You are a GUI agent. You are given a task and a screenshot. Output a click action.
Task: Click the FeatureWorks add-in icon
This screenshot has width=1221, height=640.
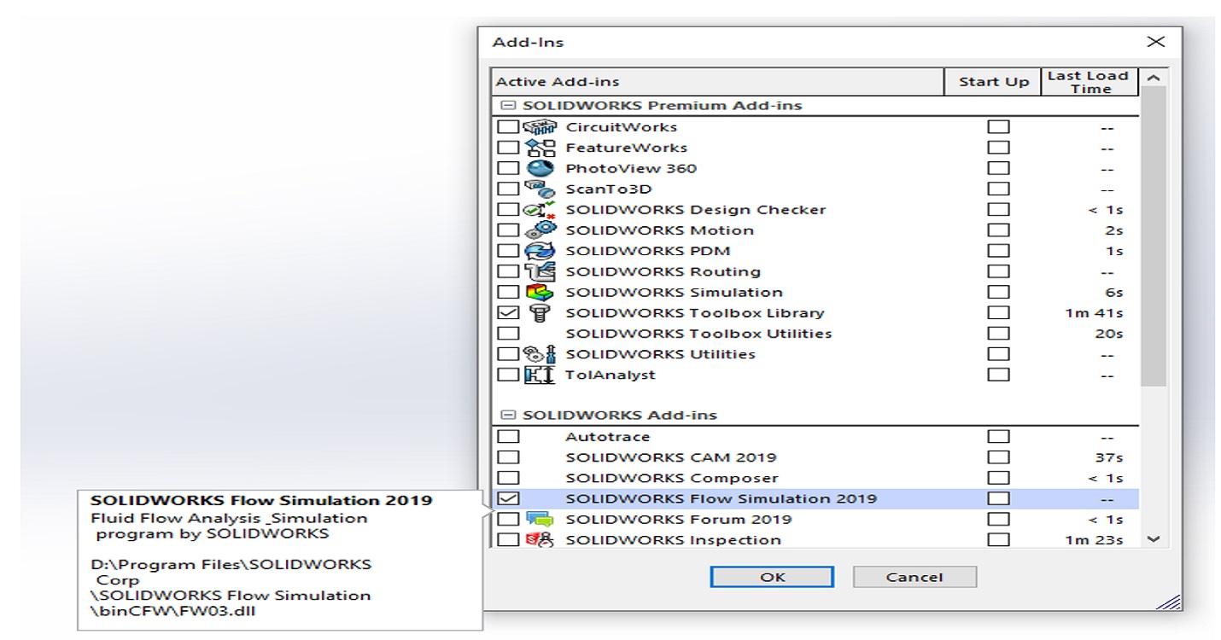point(540,148)
